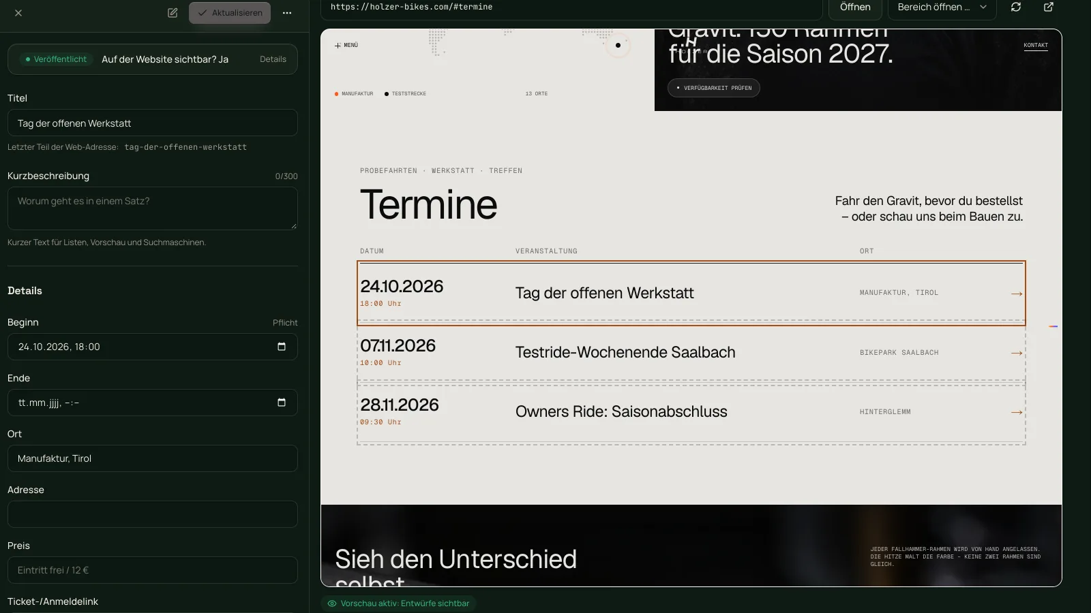Open the more options ellipsis menu
1091x613 pixels.
(287, 13)
